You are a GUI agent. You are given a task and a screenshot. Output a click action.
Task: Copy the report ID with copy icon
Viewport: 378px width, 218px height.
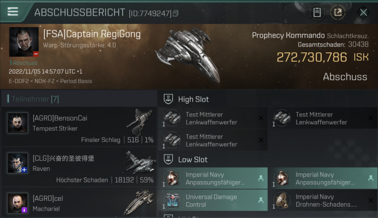coord(175,13)
